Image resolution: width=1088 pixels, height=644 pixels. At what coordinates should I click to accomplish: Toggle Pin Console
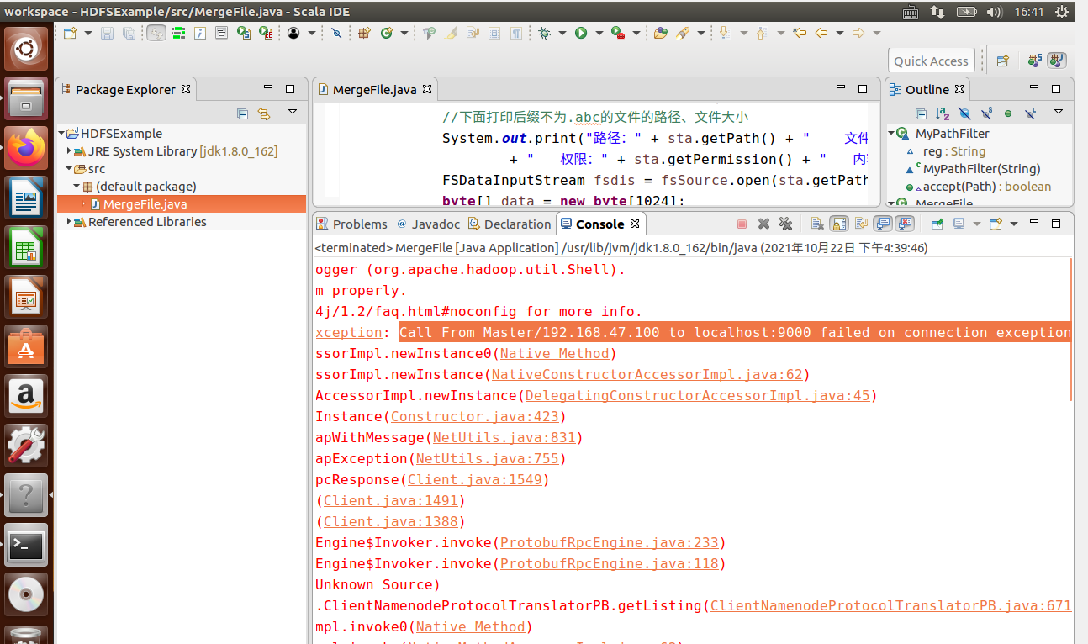click(x=937, y=224)
